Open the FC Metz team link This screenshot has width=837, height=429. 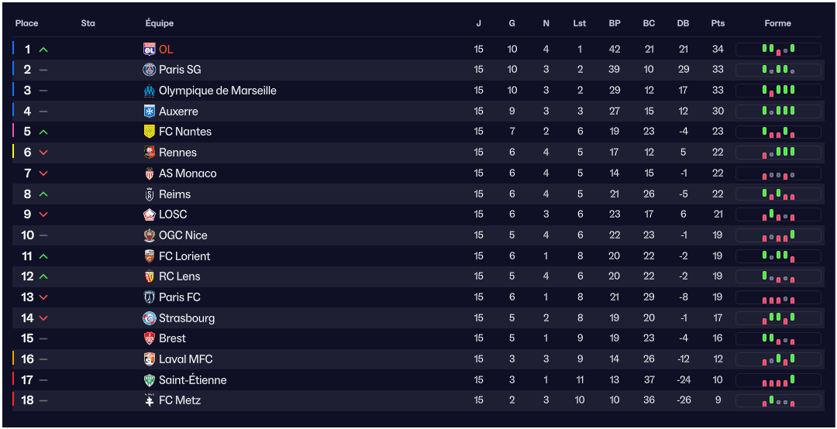coord(180,400)
